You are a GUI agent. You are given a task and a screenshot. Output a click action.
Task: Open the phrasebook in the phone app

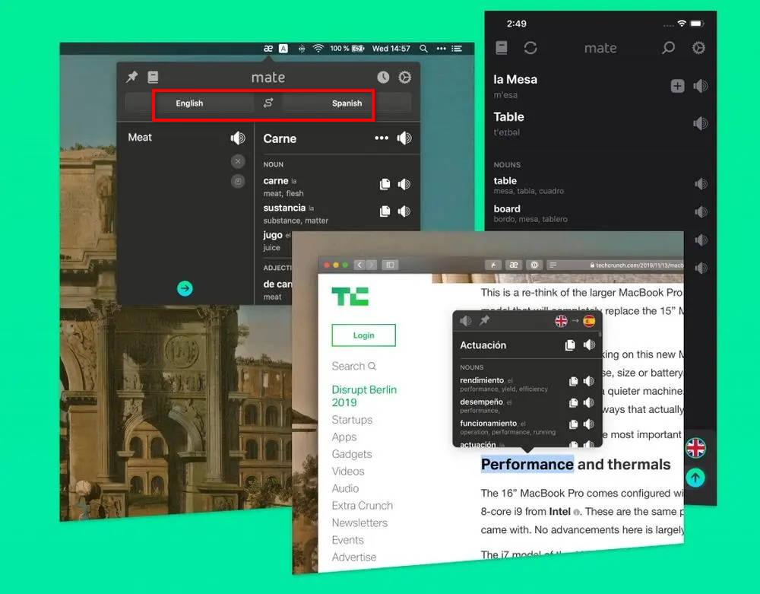(502, 48)
